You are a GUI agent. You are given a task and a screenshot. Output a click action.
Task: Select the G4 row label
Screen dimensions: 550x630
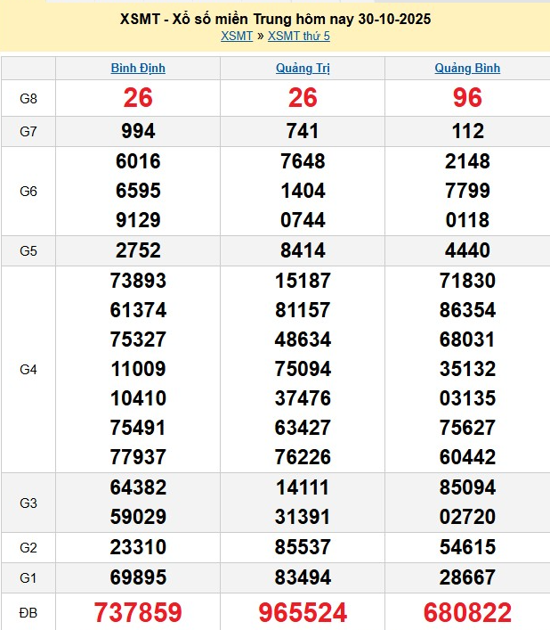pos(28,369)
